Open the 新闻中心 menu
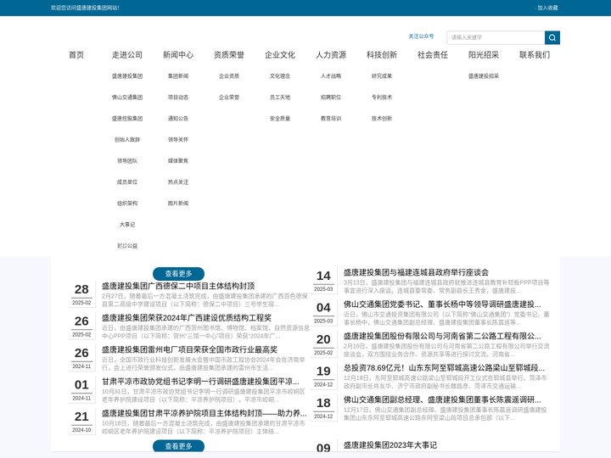Viewport: 611px width, 458px height. [178, 55]
